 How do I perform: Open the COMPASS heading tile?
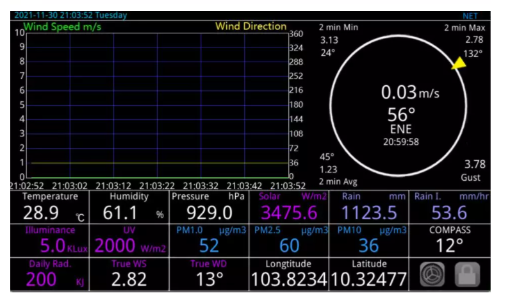450,240
